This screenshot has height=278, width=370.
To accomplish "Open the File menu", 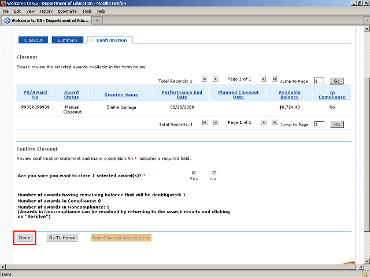I will pos(5,12).
